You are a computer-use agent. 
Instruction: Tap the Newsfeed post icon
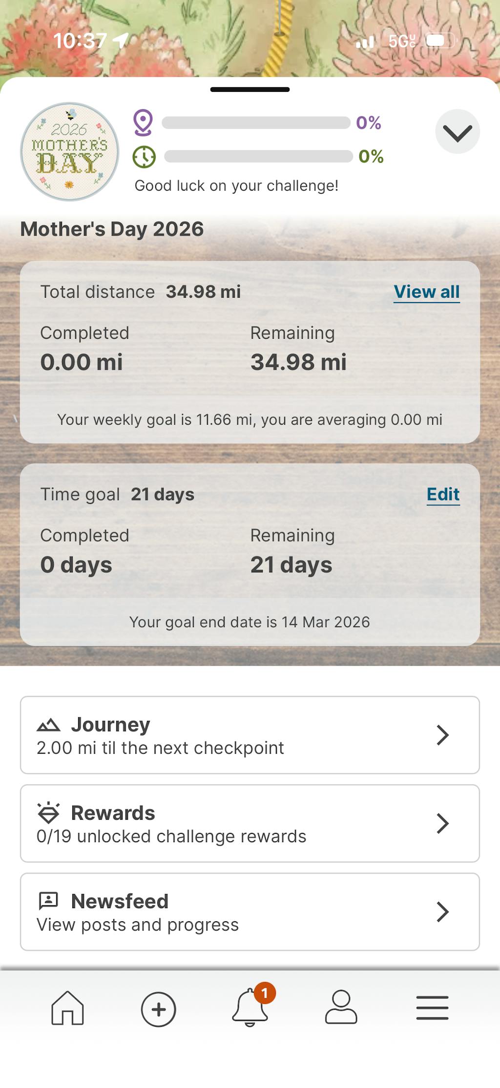click(x=48, y=900)
